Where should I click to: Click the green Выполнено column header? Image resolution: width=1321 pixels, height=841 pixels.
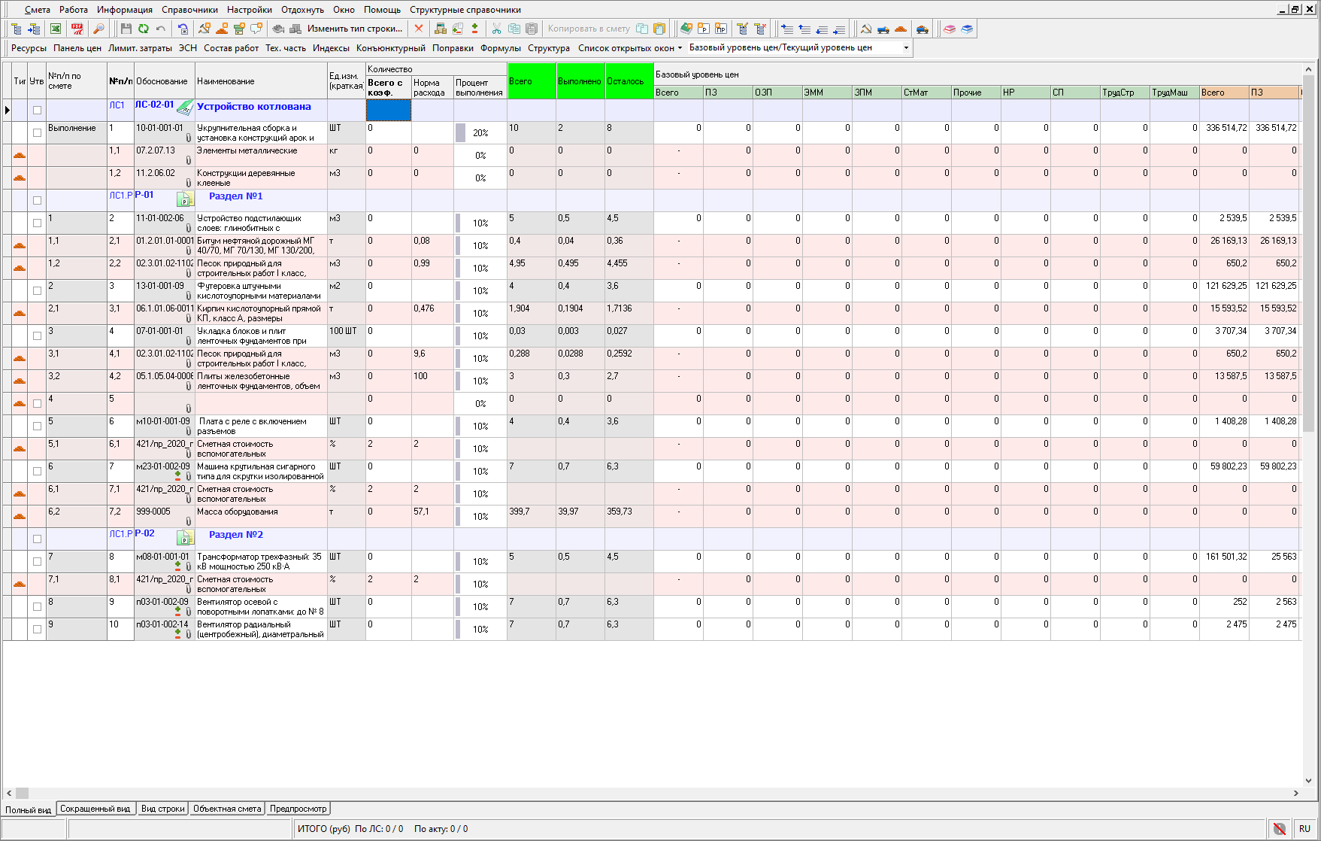coord(580,80)
